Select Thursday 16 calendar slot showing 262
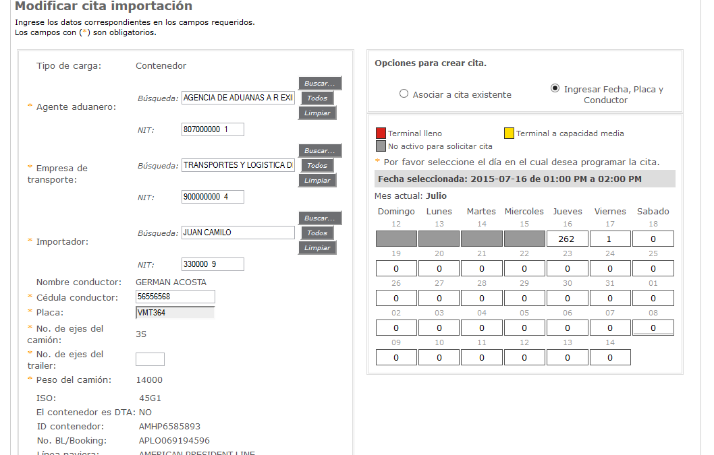This screenshot has width=714, height=455. 567,239
